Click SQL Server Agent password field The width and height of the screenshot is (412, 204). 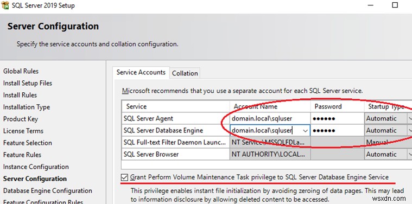click(338, 118)
